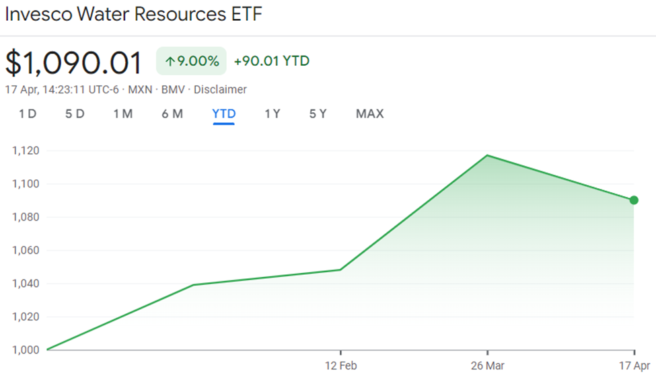Open the Disclaimer link
The width and height of the screenshot is (656, 379).
(x=220, y=89)
